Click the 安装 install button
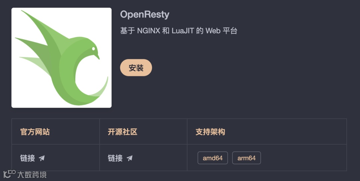Screen dimensions: 360x181 136,68
